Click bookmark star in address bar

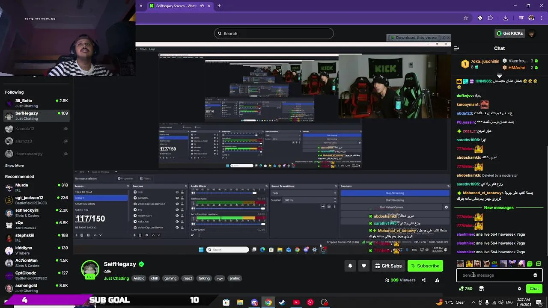tap(466, 18)
